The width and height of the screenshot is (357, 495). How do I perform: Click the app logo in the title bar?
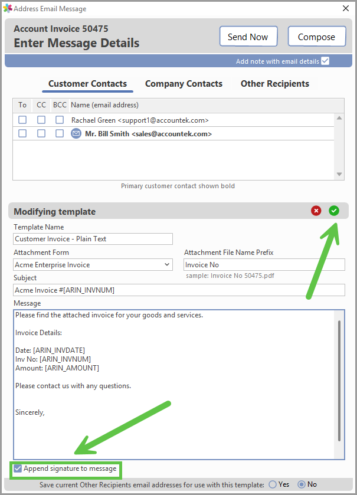point(7,8)
